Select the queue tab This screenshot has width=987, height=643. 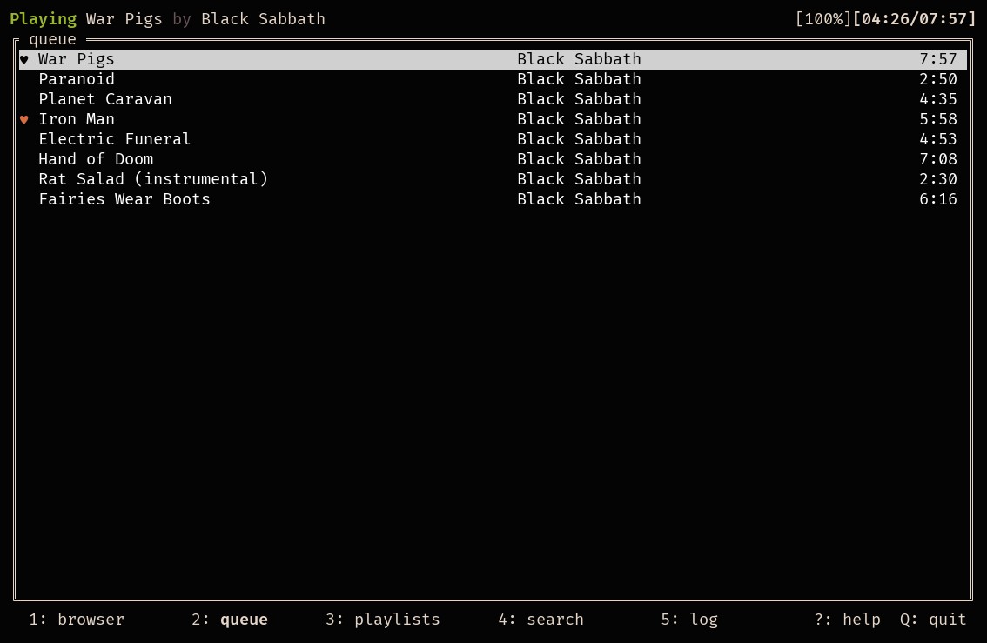click(x=230, y=620)
